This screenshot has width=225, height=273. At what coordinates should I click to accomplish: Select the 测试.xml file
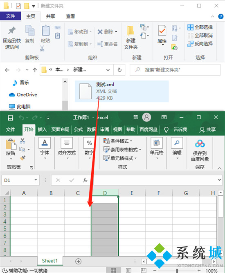pos(122,91)
